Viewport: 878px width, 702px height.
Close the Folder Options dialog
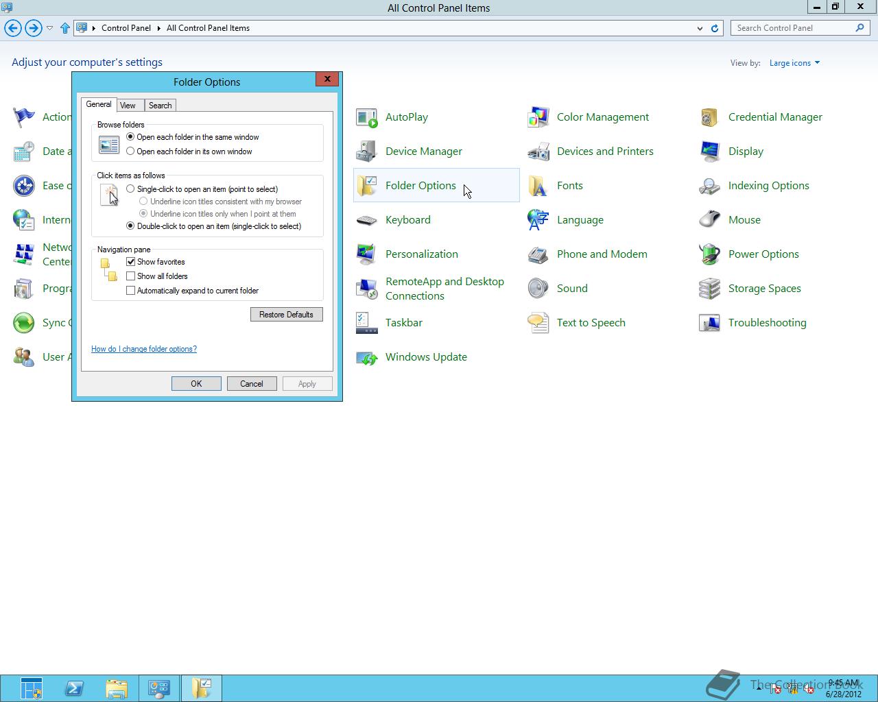tap(327, 79)
